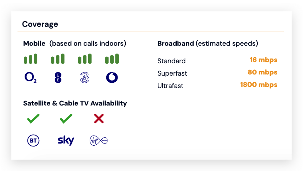Image resolution: width=303 pixels, height=171 pixels.
Task: Click the Virgin Media logo
Action: click(99, 140)
